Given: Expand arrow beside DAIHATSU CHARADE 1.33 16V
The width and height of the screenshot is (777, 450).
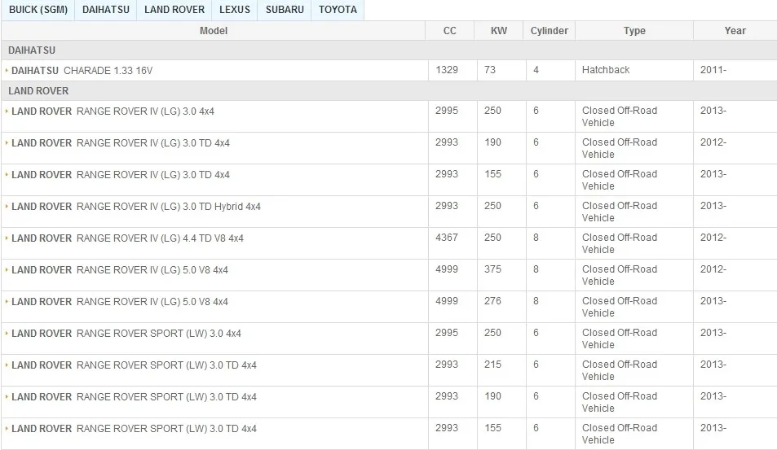Looking at the screenshot, I should point(7,70).
